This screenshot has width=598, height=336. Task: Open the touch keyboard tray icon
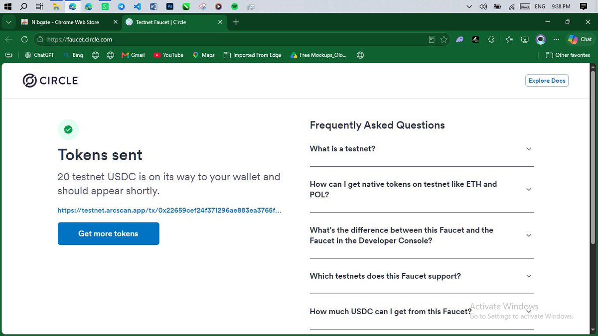pyautogui.click(x=525, y=6)
